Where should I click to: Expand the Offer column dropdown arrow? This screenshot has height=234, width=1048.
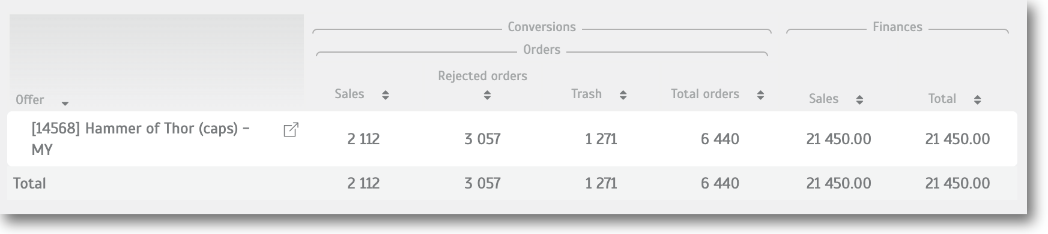pos(65,104)
